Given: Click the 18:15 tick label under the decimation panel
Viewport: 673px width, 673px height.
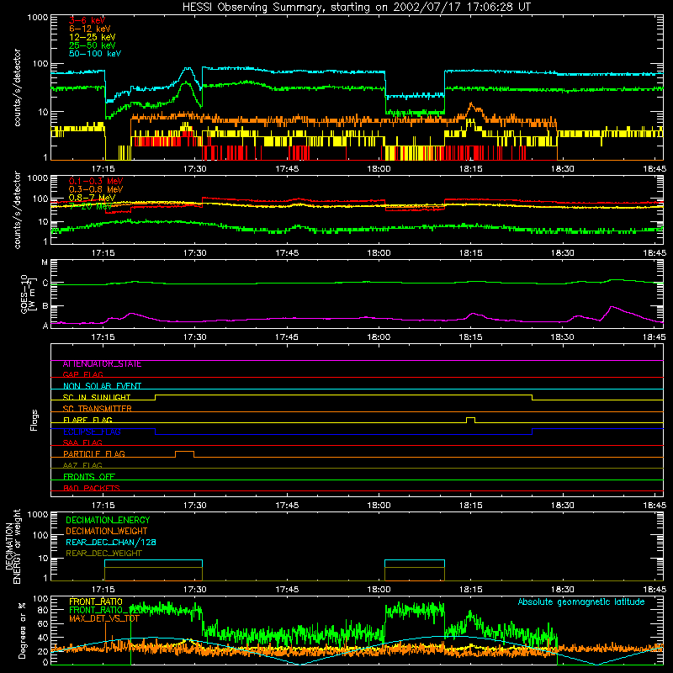Looking at the screenshot, I should [470, 590].
